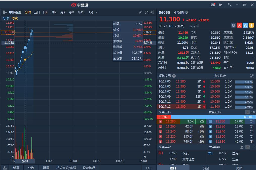Switch chart to 周K view
This screenshot has width=256, height=170.
click(x=54, y=12)
